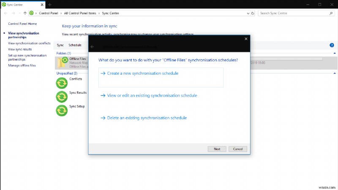This screenshot has height=190, width=338.
Task: Click Sync Centre breadcrumb
Action: [110, 13]
